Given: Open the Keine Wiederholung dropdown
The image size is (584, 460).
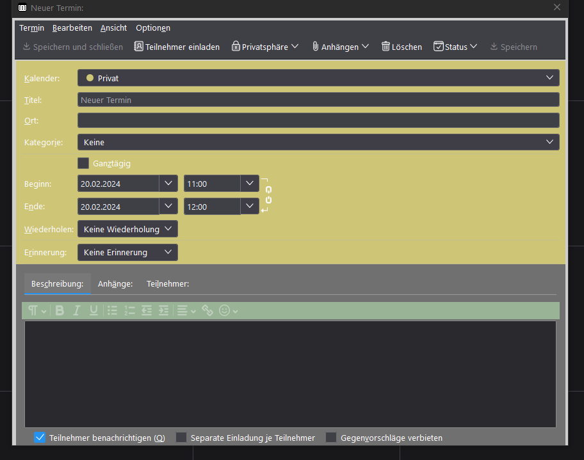Looking at the screenshot, I should (x=127, y=229).
